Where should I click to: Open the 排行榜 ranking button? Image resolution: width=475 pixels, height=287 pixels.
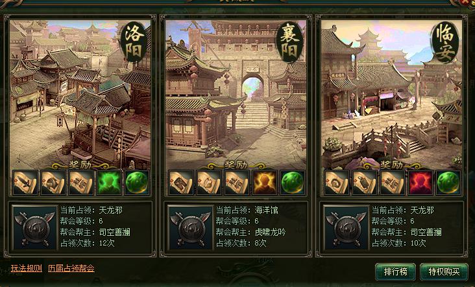[396, 271]
